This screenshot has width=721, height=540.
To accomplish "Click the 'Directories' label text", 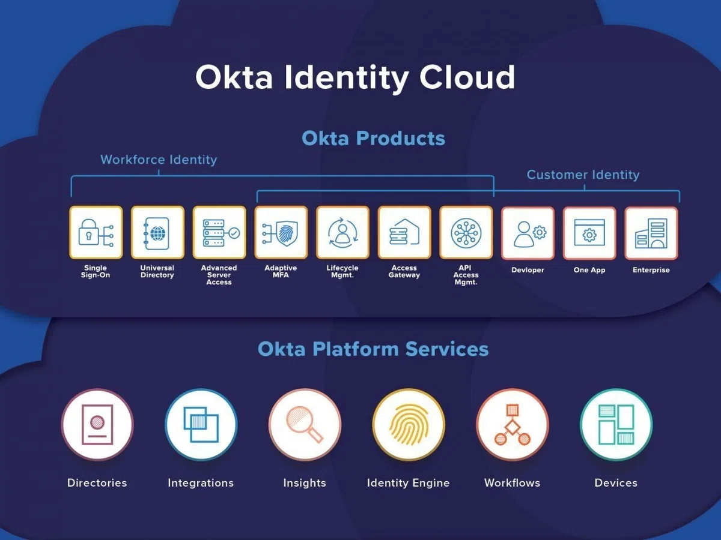I will click(97, 483).
